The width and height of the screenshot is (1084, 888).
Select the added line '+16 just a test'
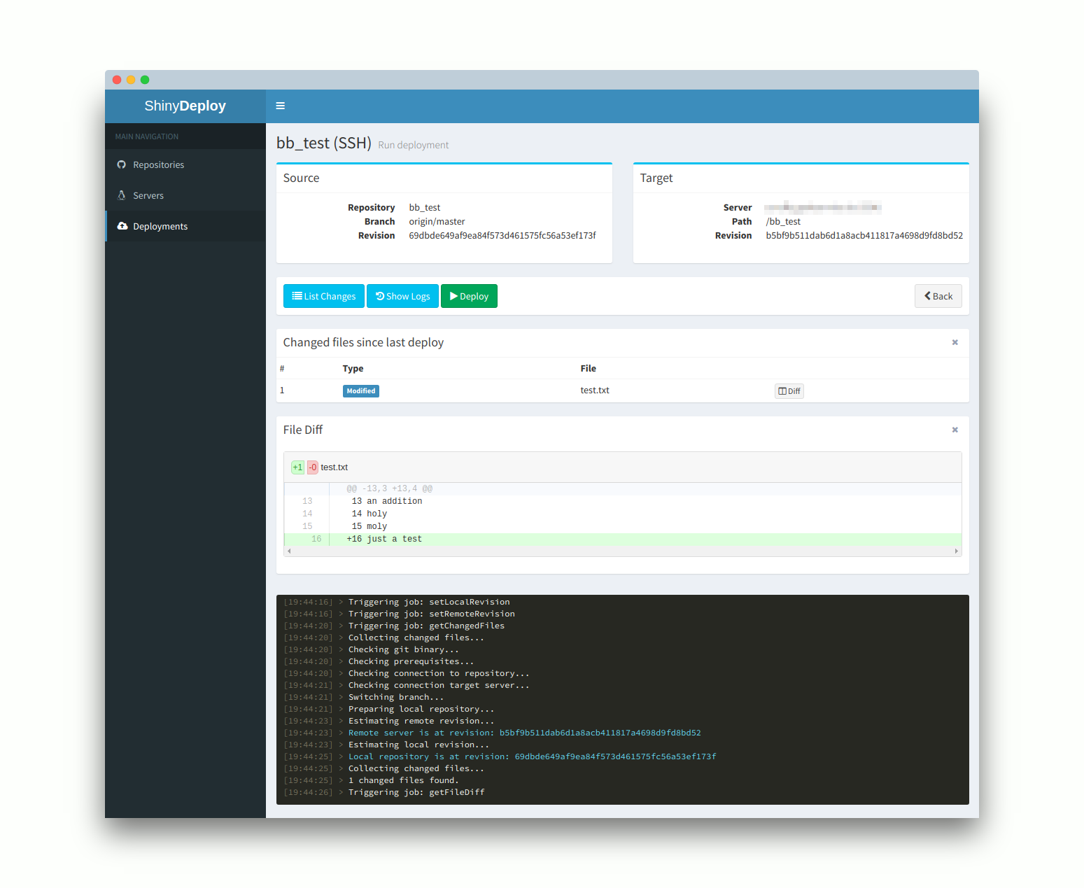[x=623, y=539]
